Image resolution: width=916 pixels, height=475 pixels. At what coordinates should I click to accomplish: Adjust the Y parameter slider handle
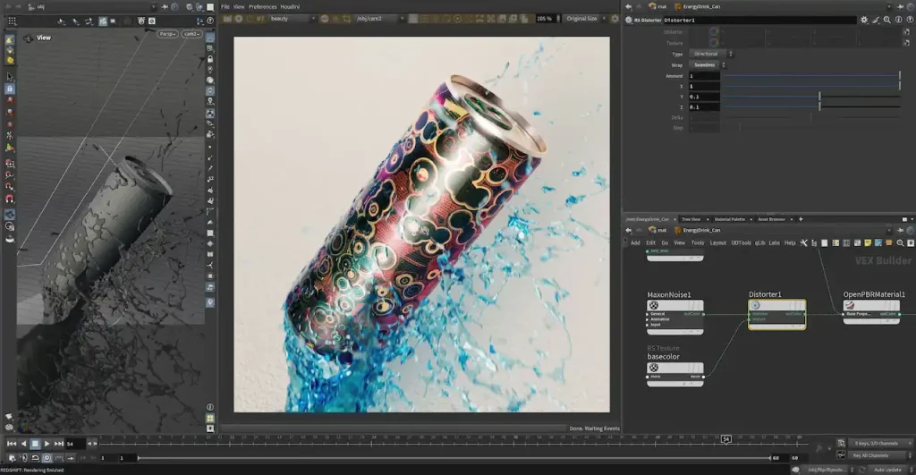click(819, 97)
